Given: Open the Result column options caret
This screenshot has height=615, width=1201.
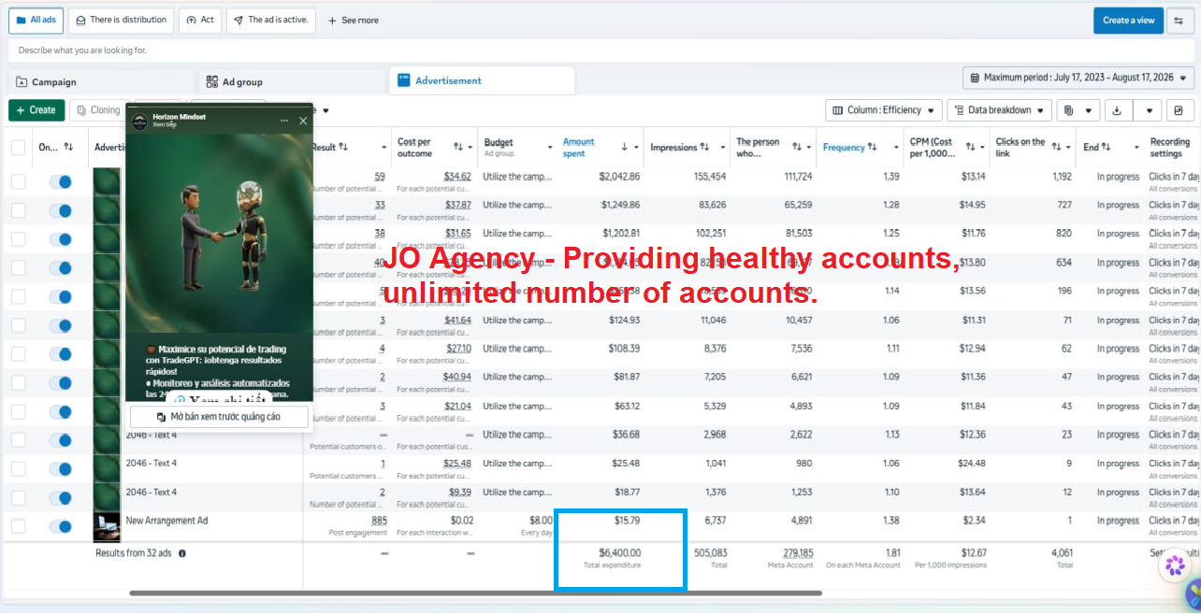Looking at the screenshot, I should 383,148.
